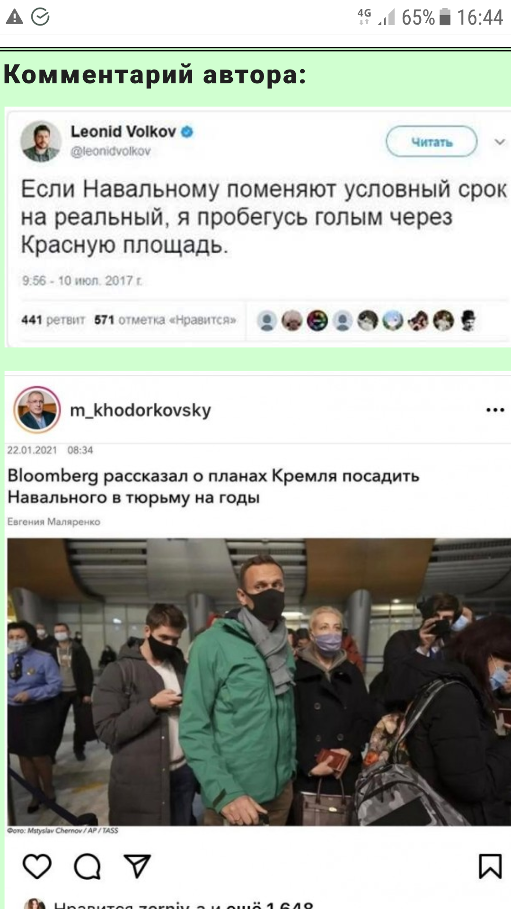
Task: Tap the share paper-plane icon
Action: pos(137,866)
